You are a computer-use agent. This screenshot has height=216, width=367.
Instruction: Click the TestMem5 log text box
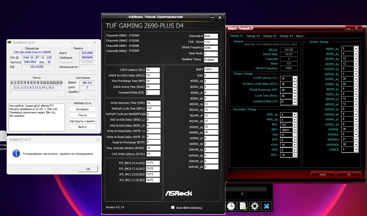pos(36,117)
